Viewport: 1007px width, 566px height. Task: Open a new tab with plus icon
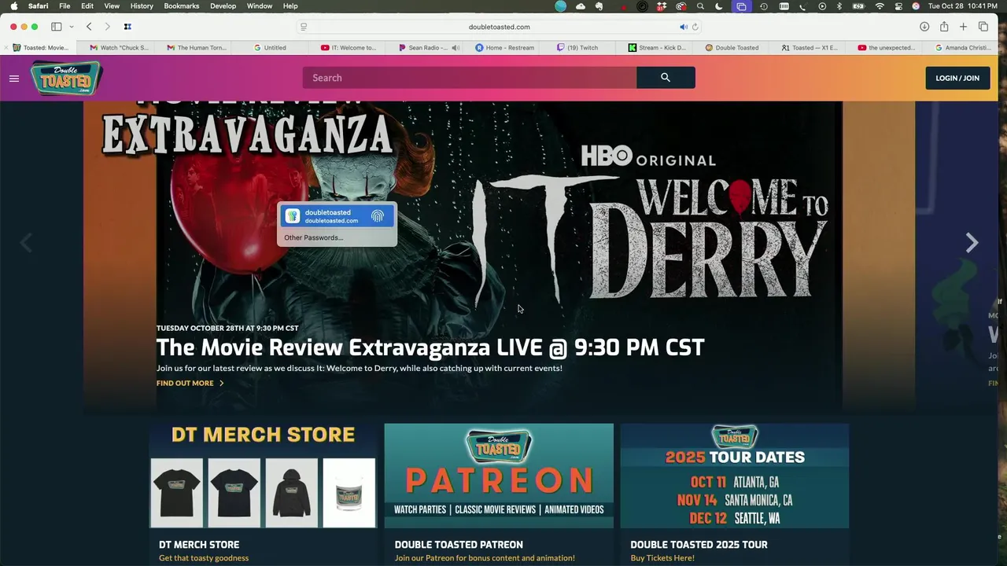click(x=963, y=27)
